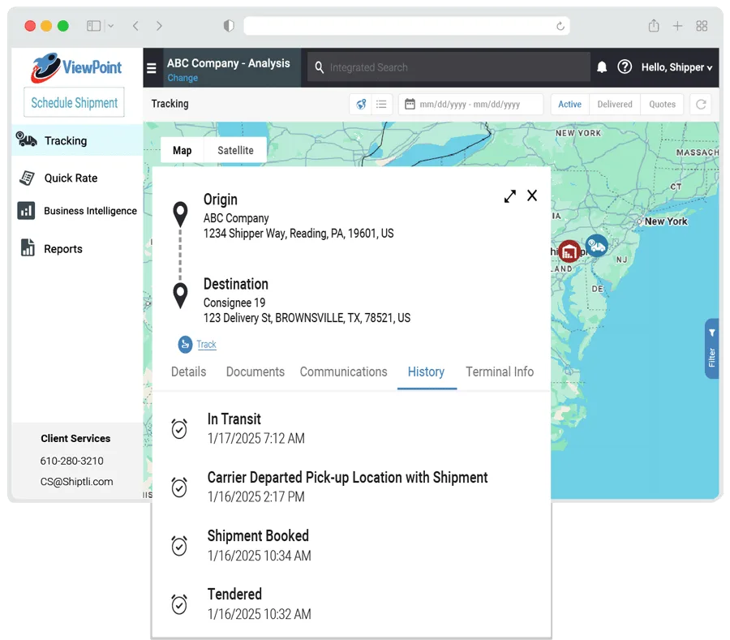Click the Origin location pin icon
730x640 pixels.
point(180,214)
